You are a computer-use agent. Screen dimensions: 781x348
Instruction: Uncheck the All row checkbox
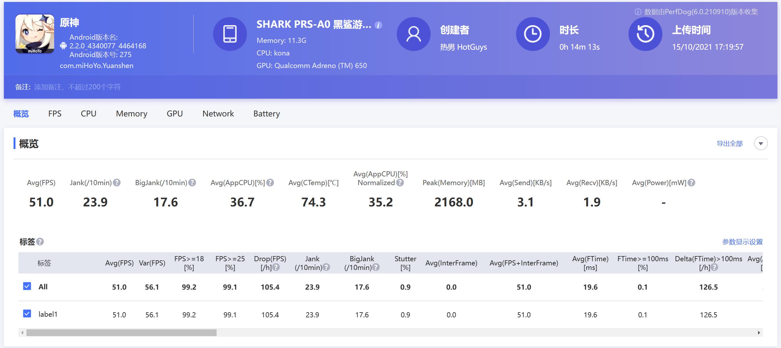coord(27,286)
